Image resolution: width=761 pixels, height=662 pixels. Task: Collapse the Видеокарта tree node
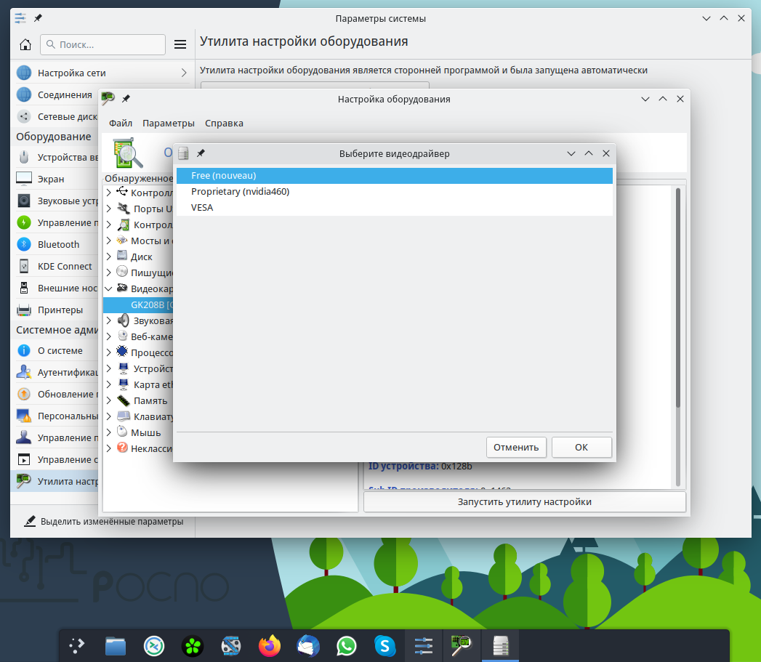pyautogui.click(x=109, y=288)
